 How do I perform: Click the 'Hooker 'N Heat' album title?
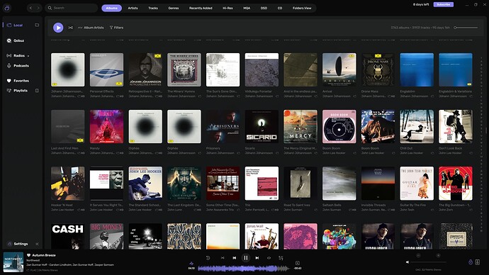point(62,205)
